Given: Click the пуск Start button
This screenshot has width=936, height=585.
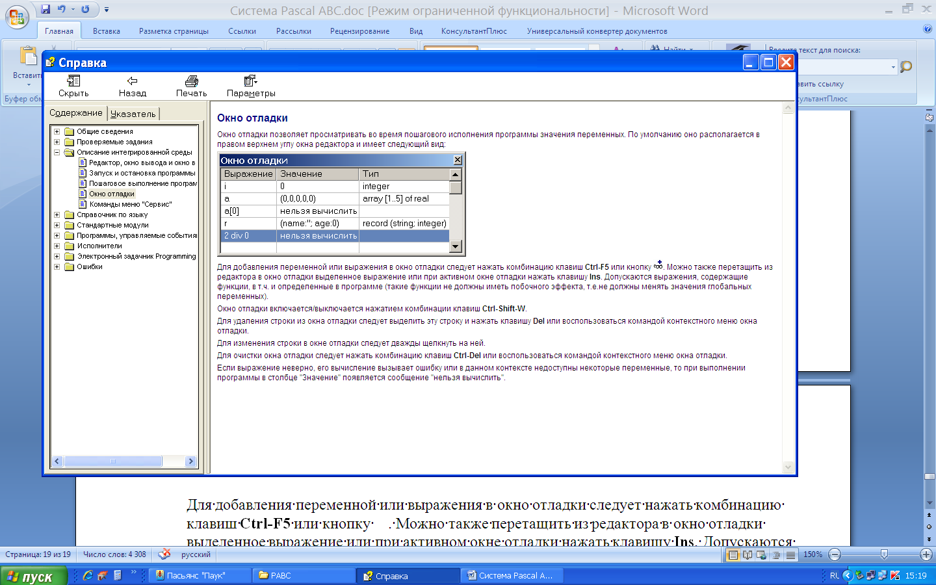Looking at the screenshot, I should [34, 576].
